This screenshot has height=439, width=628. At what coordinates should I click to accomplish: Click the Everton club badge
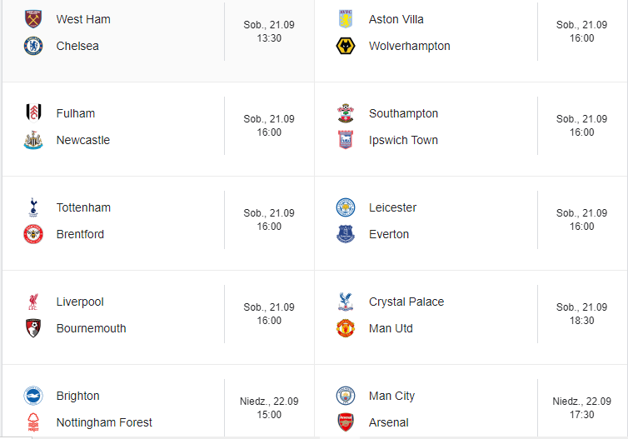pyautogui.click(x=346, y=234)
